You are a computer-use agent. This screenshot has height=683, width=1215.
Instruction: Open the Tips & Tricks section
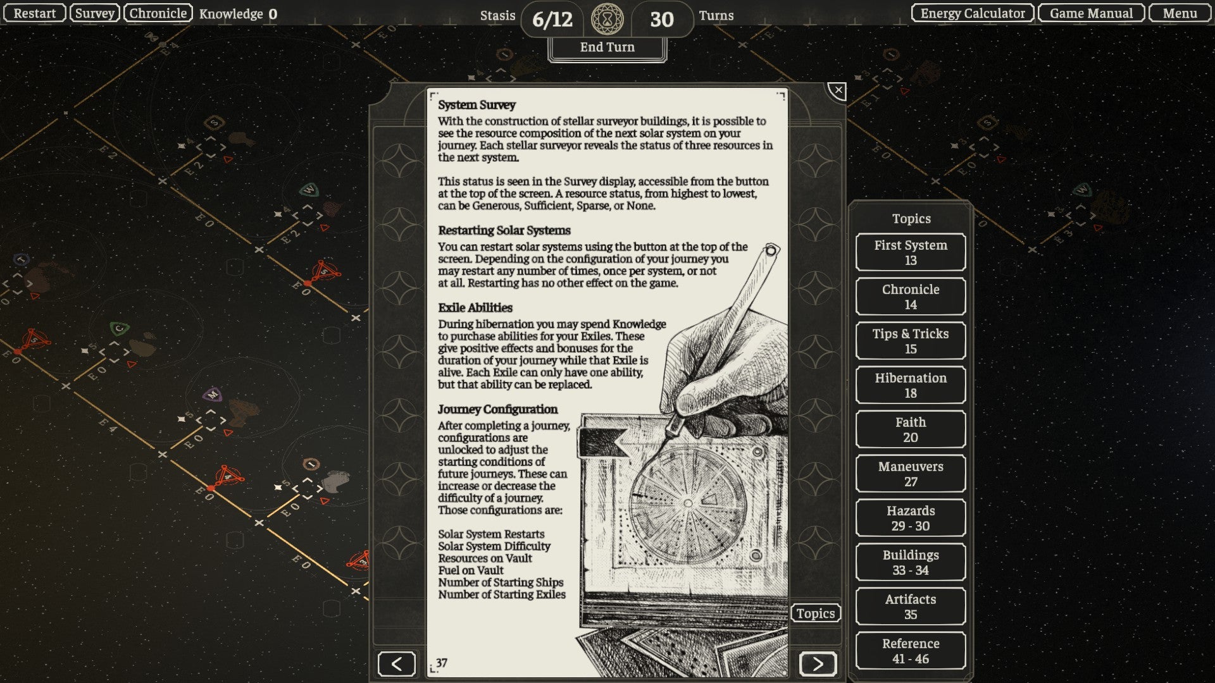(x=910, y=340)
